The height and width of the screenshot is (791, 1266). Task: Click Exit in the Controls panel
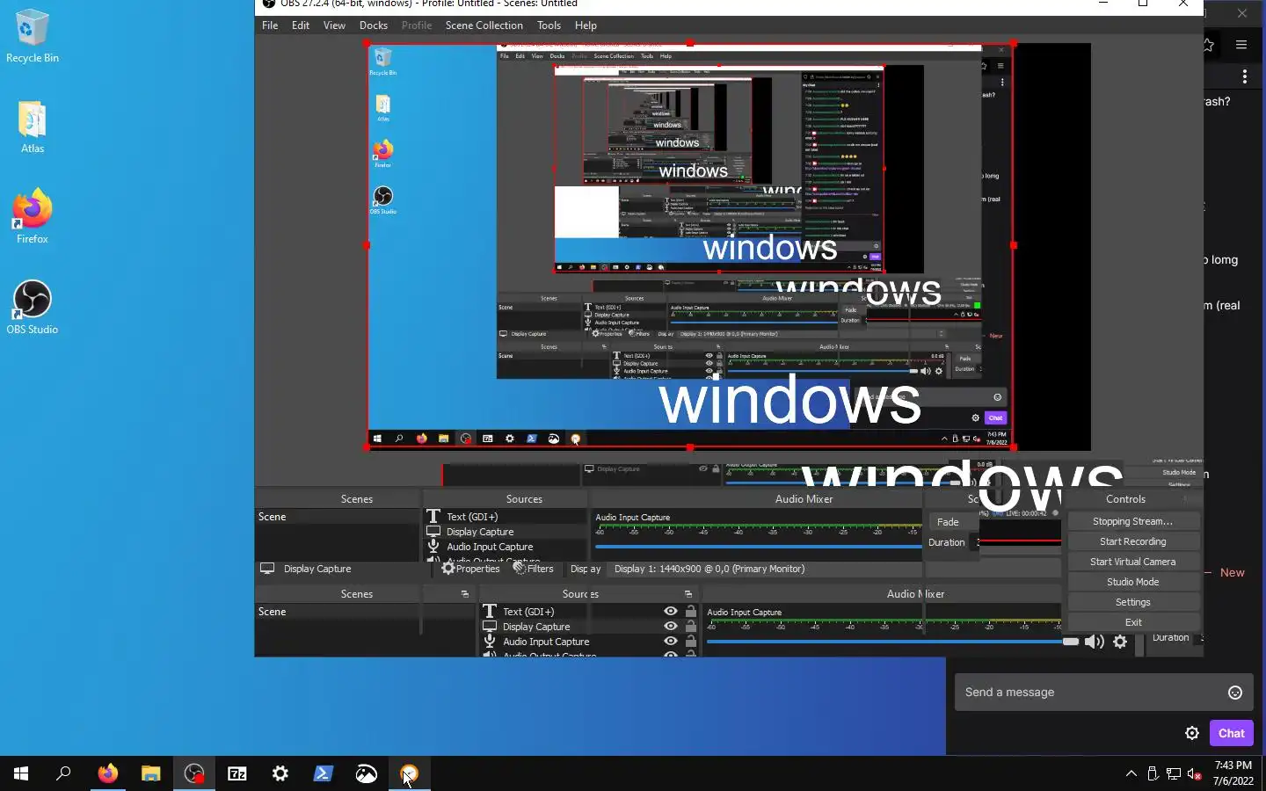click(x=1132, y=622)
